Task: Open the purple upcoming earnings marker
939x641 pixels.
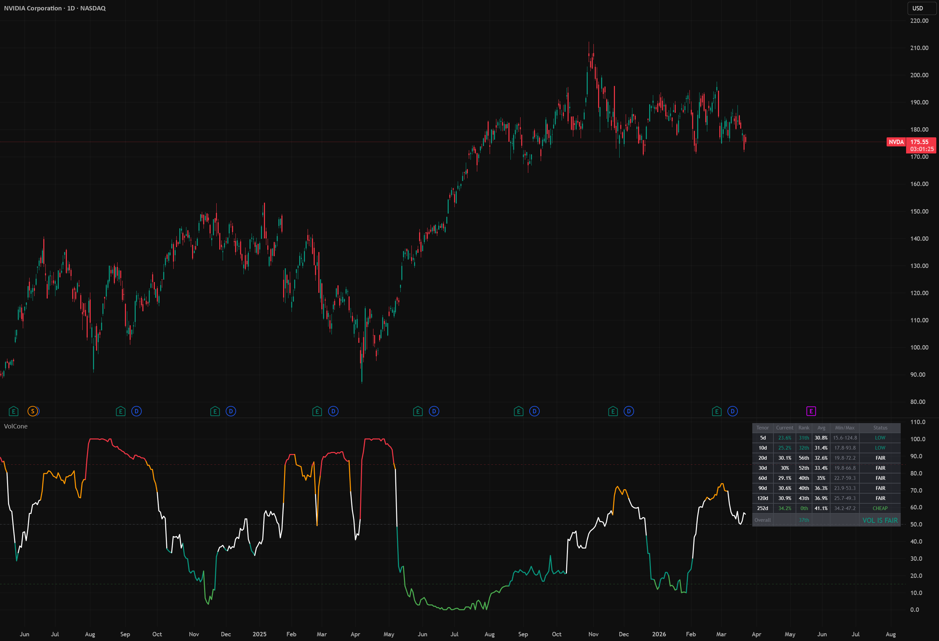Action: tap(811, 411)
